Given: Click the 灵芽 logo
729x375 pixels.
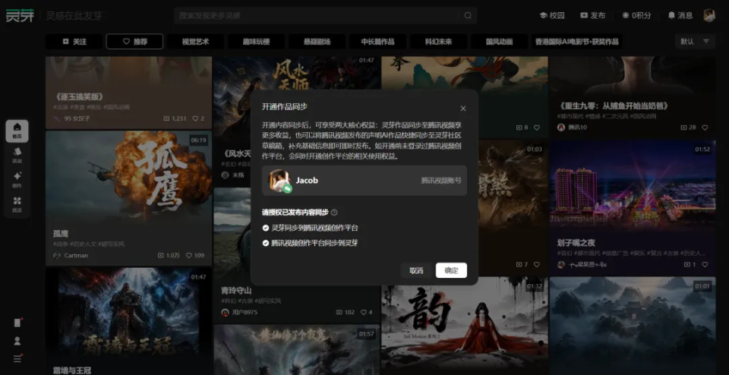Looking at the screenshot, I should 20,16.
